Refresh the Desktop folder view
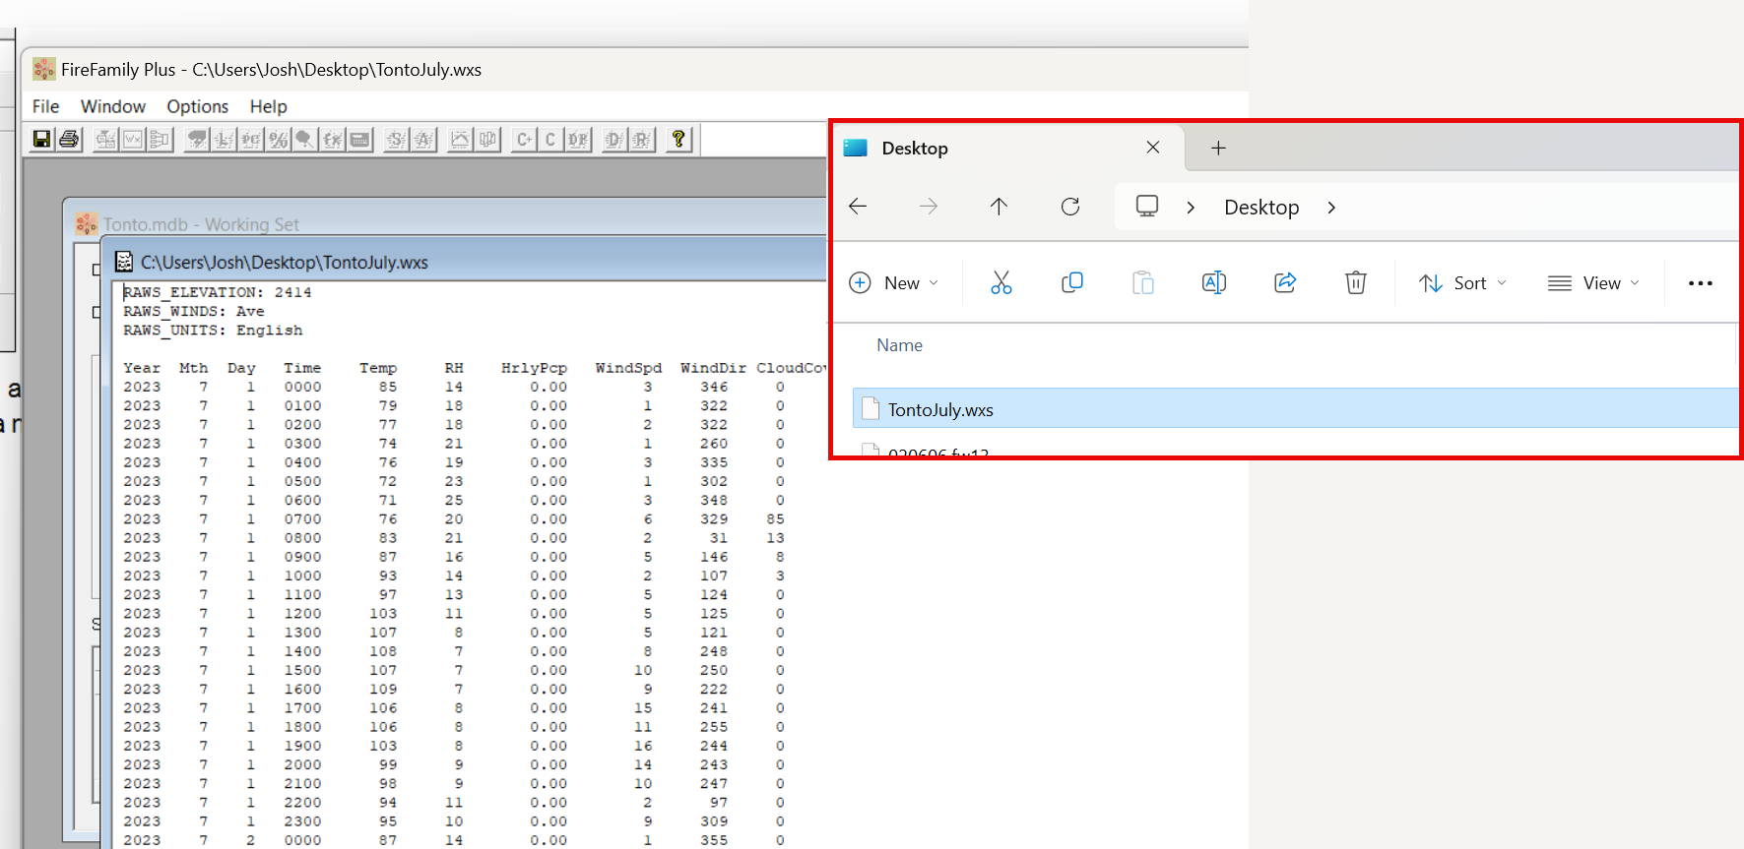 coord(1070,207)
